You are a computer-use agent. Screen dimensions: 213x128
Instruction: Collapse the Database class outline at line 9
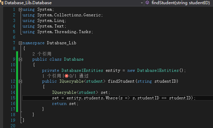(x=20, y=59)
